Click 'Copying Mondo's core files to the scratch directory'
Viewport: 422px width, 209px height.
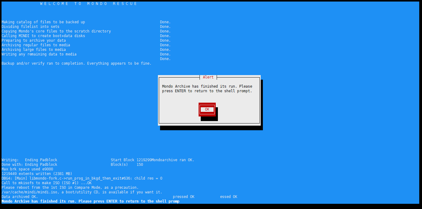(x=56, y=31)
